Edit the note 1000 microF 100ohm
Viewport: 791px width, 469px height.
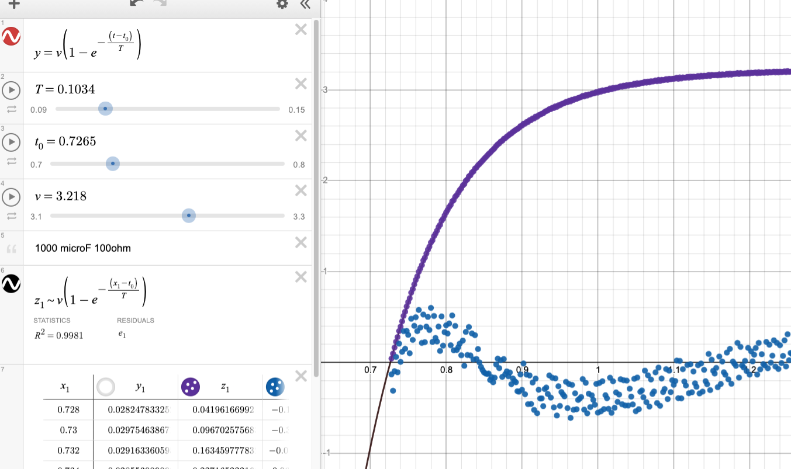point(83,248)
